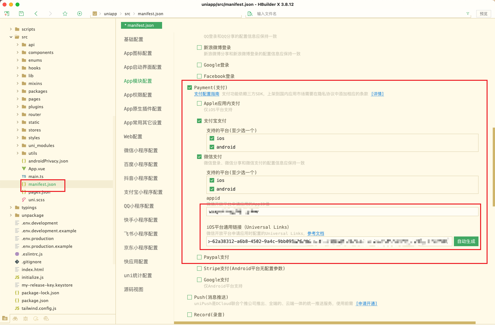Viewport: 495px width, 325px height.
Task: Click the TS icon of main.ts
Action: coord(24,176)
